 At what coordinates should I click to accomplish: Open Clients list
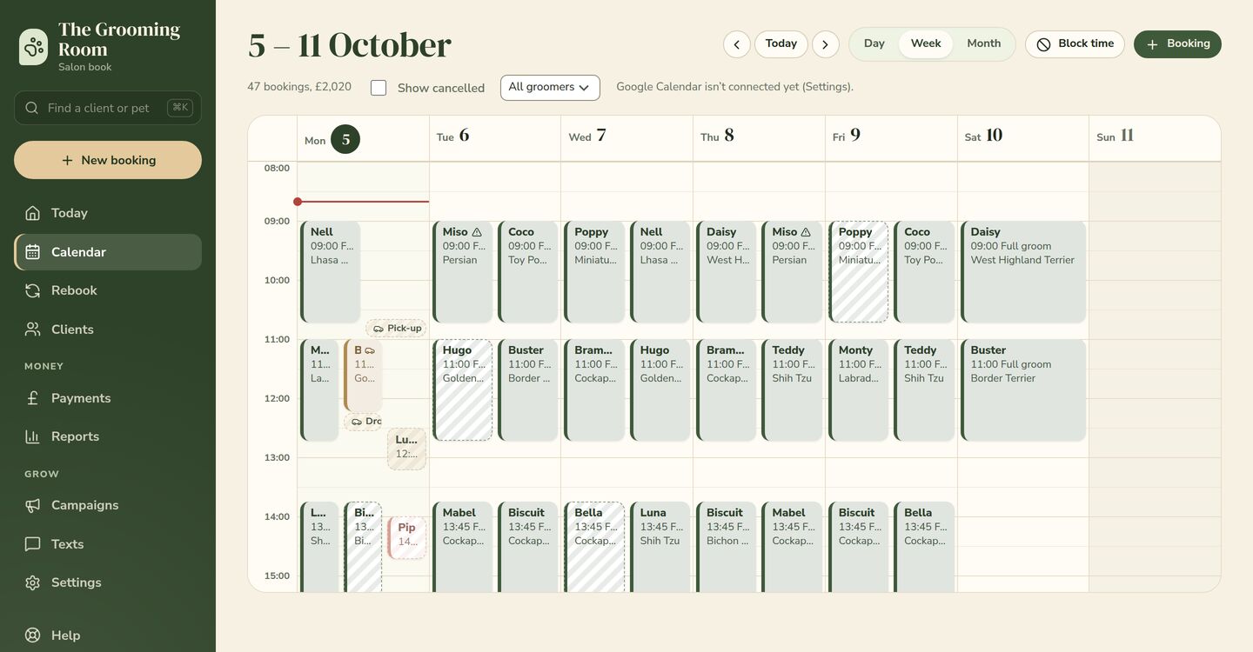click(x=108, y=329)
